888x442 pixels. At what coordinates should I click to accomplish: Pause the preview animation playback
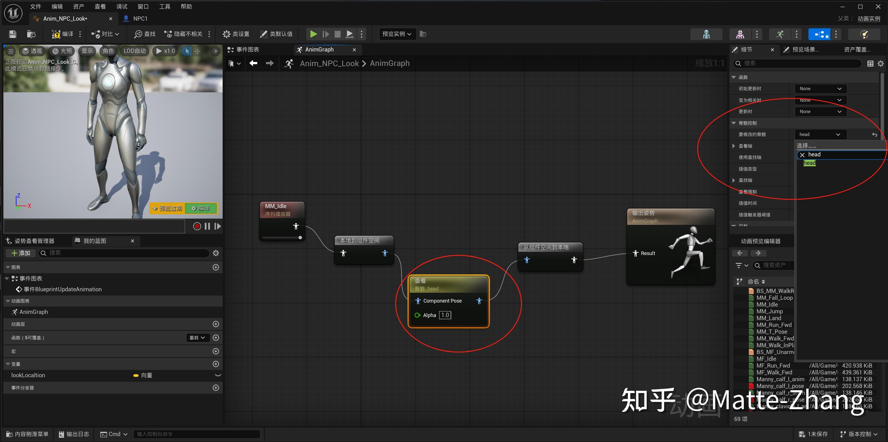click(x=207, y=226)
